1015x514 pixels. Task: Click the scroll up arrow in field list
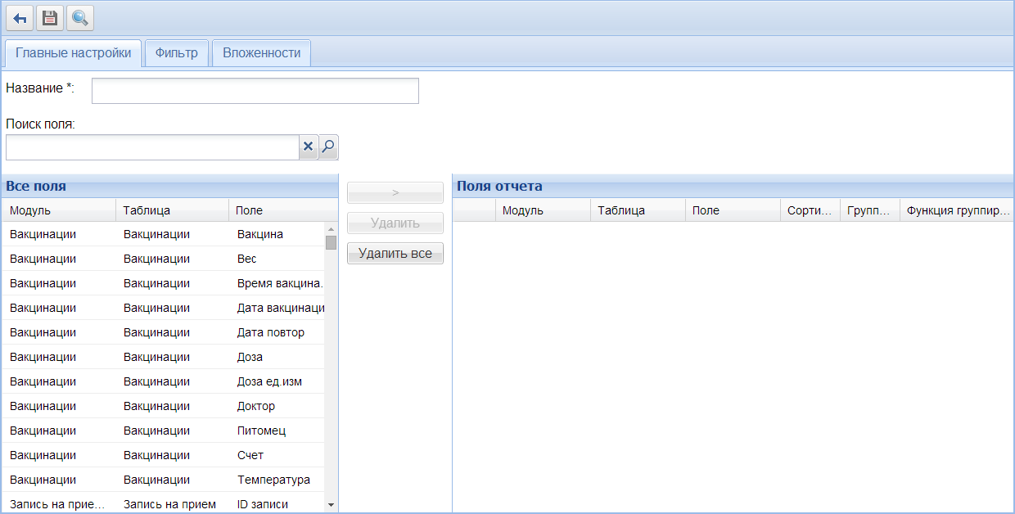332,229
